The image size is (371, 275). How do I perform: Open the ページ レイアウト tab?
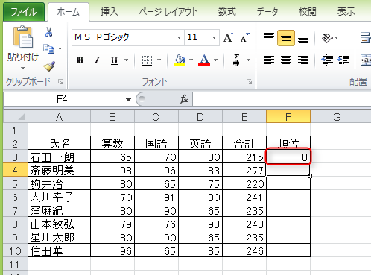(x=168, y=12)
